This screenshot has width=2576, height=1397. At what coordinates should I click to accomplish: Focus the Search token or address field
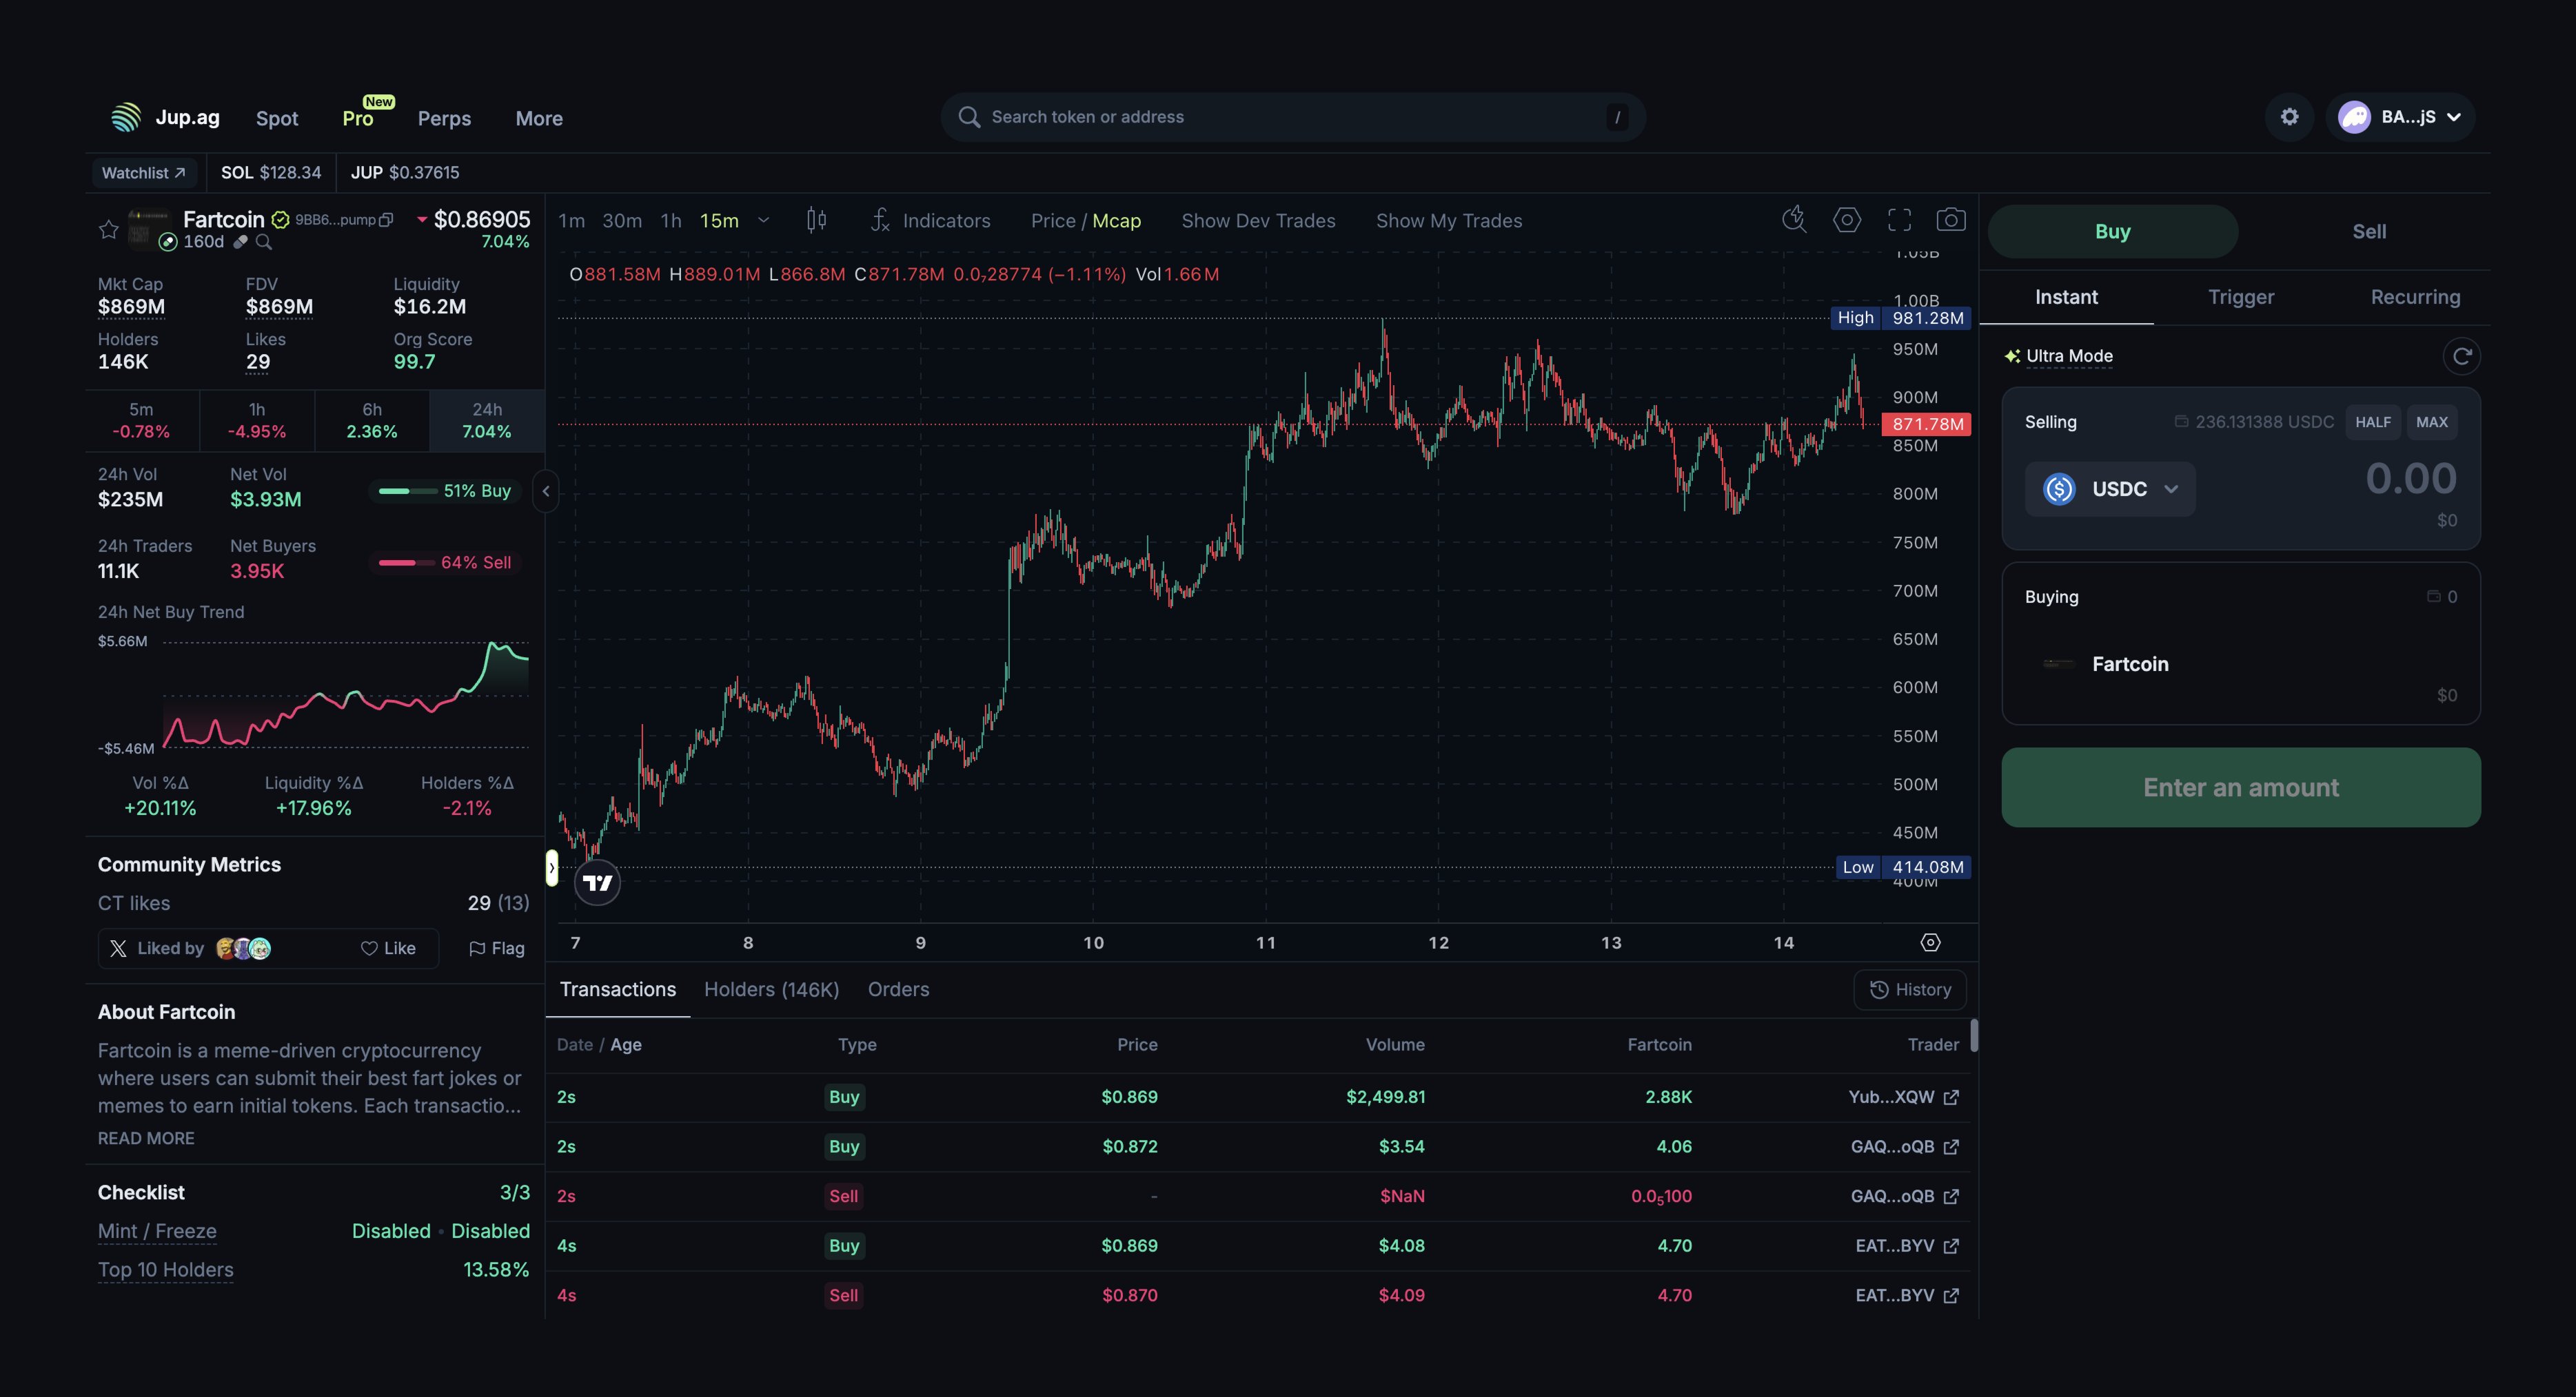[1290, 117]
